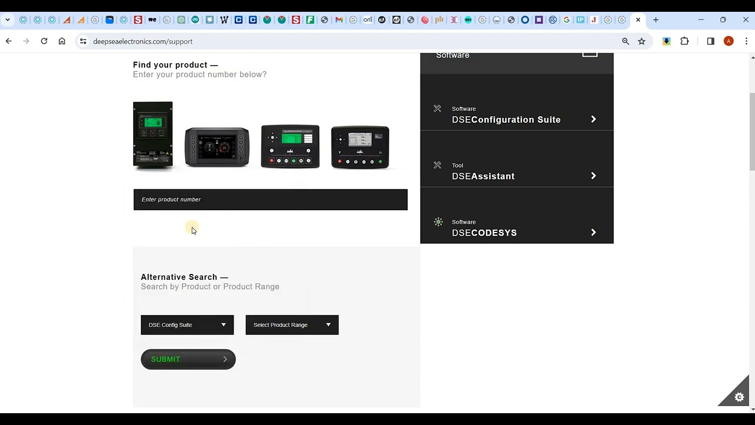
Task: Click the zoom magnifier icon in address bar
Action: click(x=625, y=41)
